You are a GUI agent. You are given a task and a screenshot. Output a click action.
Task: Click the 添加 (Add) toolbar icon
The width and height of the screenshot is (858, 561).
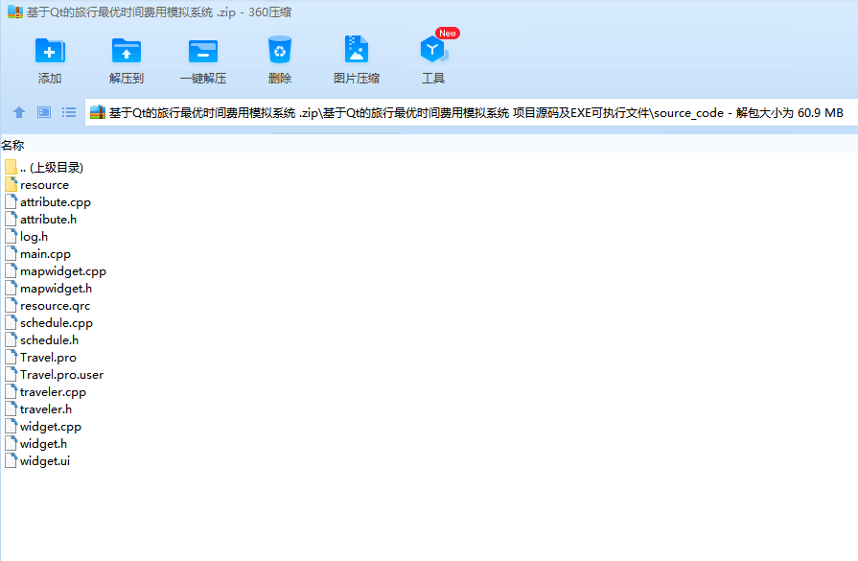(50, 52)
